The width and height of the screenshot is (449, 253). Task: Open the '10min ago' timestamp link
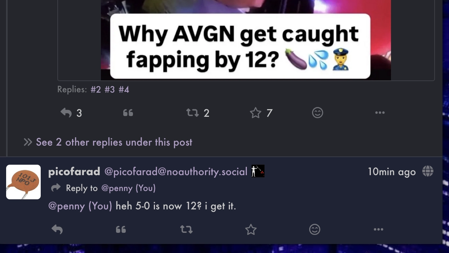(392, 172)
